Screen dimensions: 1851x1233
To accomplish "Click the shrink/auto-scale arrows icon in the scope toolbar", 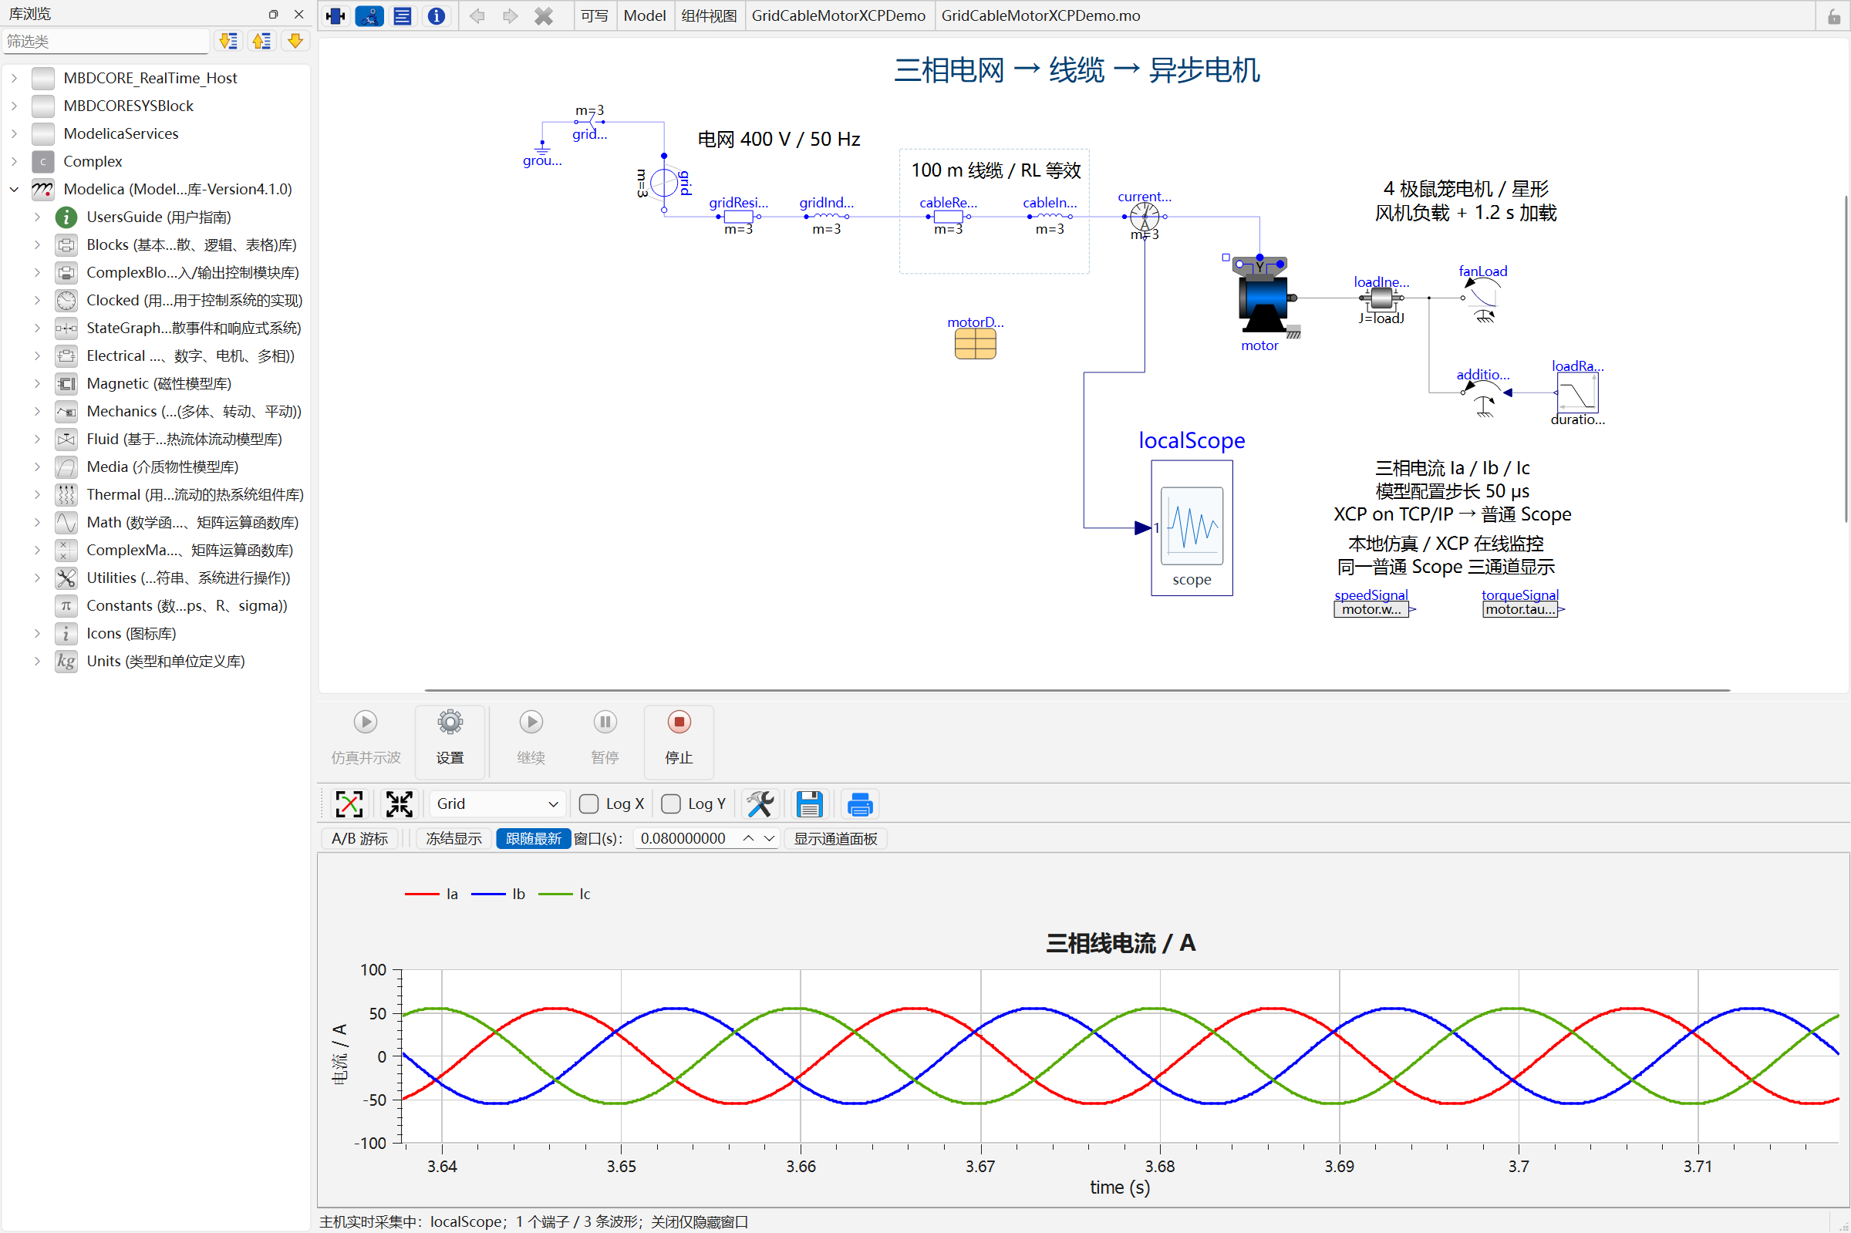I will click(x=399, y=803).
